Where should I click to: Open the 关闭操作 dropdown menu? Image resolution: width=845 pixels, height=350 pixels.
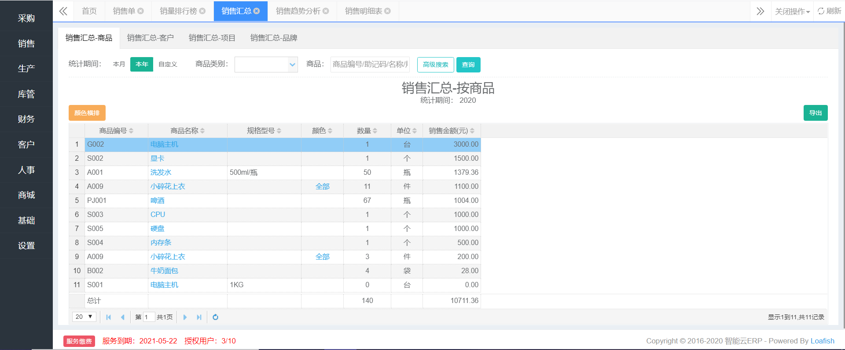coord(792,11)
